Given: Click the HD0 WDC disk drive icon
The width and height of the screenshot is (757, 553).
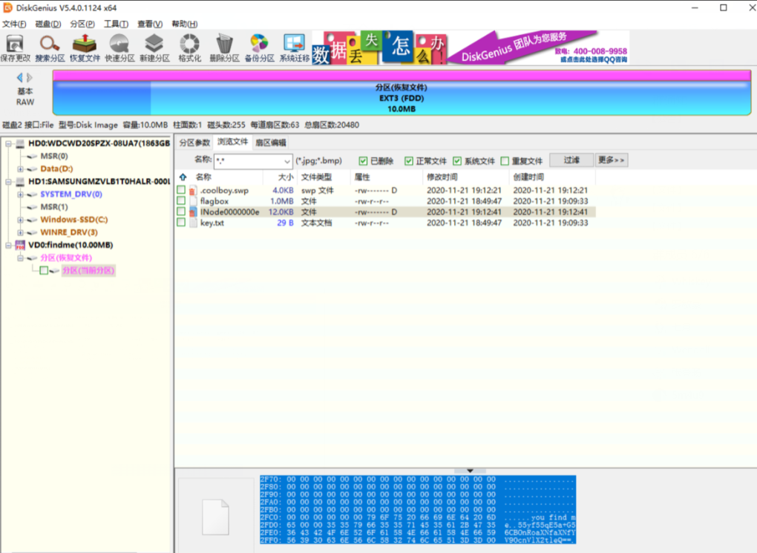Looking at the screenshot, I should 20,143.
